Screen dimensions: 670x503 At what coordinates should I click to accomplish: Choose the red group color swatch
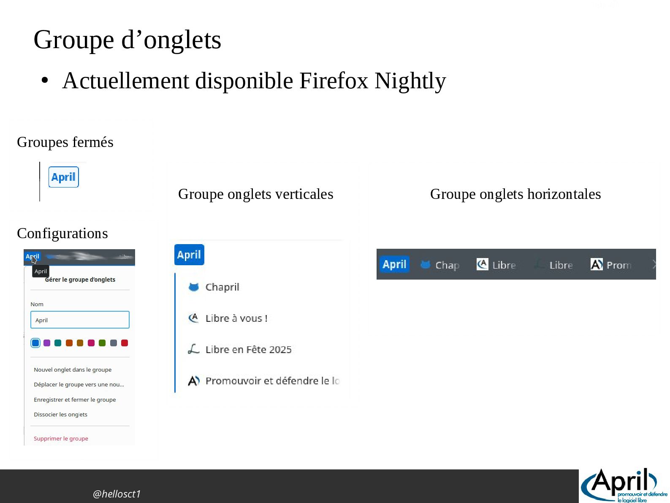(125, 343)
